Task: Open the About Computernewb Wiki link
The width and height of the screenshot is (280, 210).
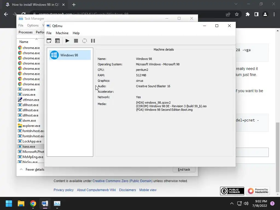Action: coord(96,190)
